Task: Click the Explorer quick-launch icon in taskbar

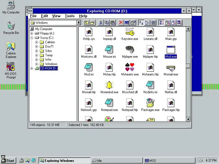Action: [x=27, y=160]
